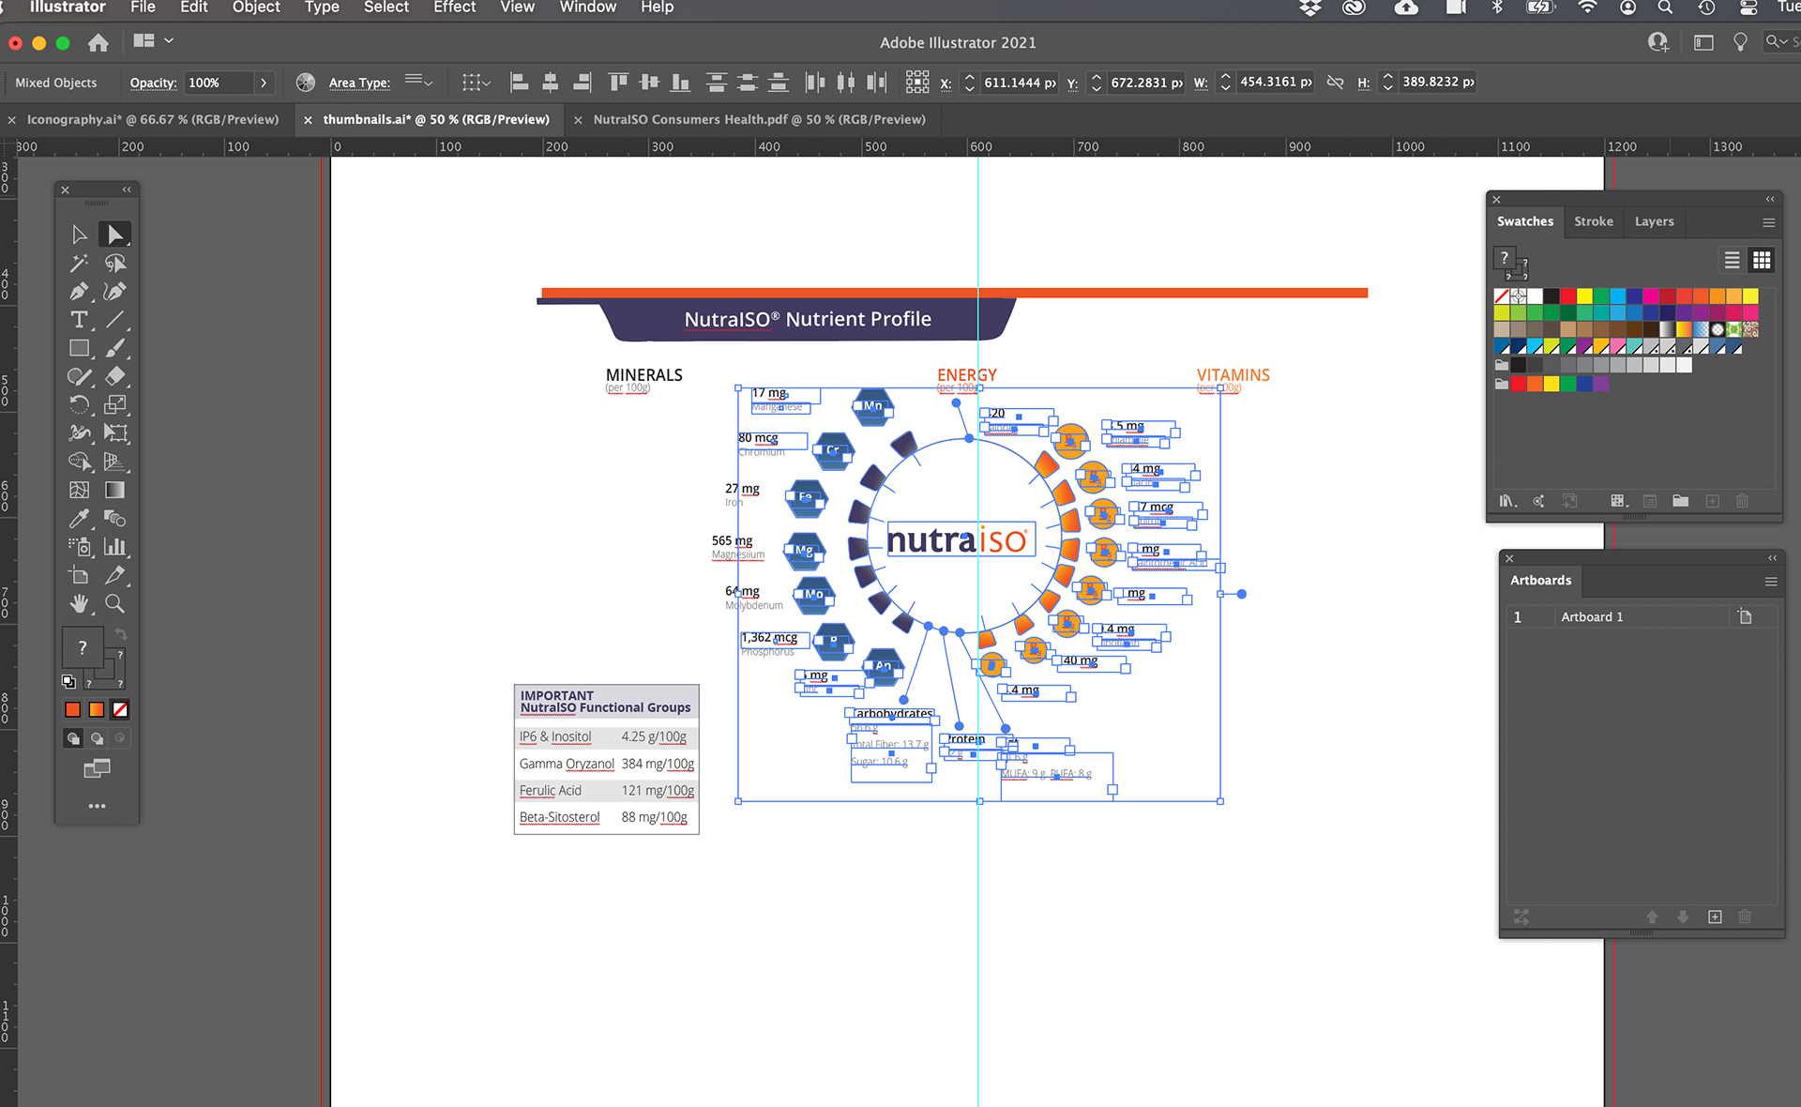Open the Artboards panel menu

pos(1771,582)
